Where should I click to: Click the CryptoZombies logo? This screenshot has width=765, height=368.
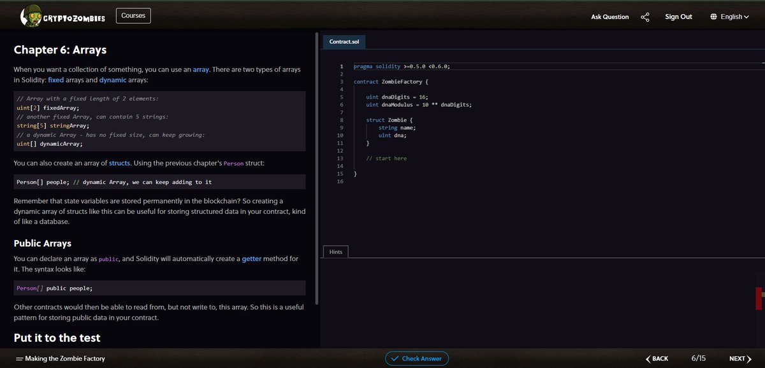[x=63, y=16]
